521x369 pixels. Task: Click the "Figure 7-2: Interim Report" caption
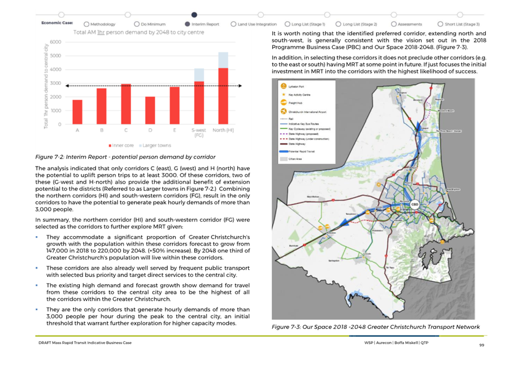pos(126,157)
